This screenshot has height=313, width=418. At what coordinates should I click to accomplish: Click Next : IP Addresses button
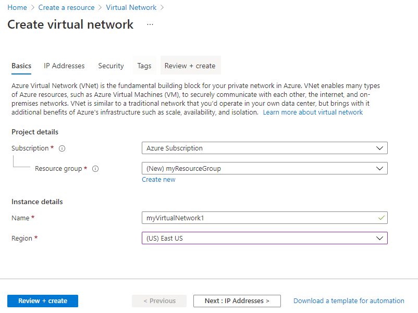click(x=237, y=301)
